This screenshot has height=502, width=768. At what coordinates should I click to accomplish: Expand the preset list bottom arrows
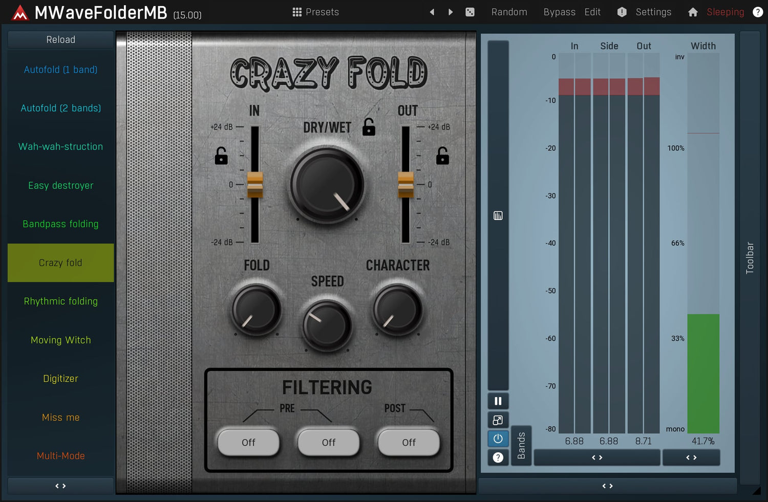point(60,486)
